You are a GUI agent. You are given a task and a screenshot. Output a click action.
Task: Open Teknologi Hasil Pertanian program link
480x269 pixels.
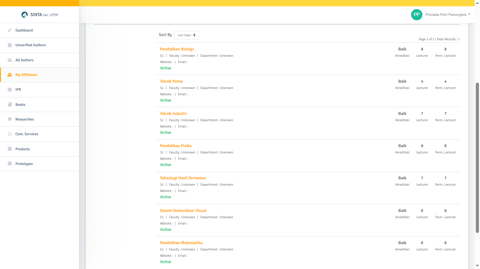coord(183,178)
